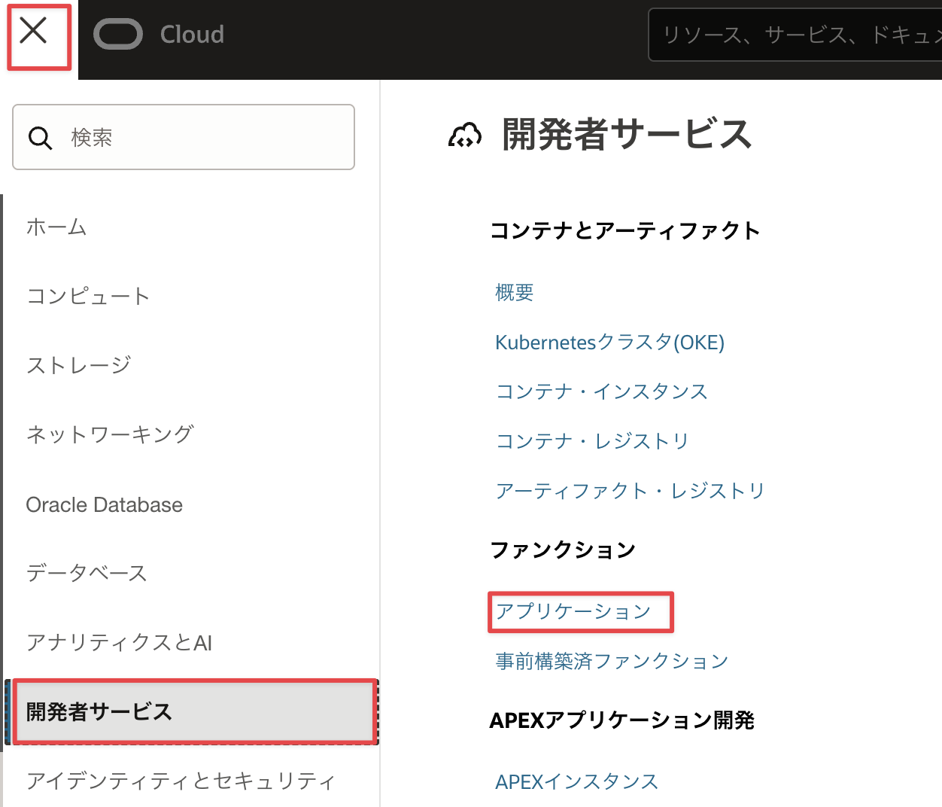Click the アプリケーション link under ファンクション
942x807 pixels.
pyautogui.click(x=573, y=611)
